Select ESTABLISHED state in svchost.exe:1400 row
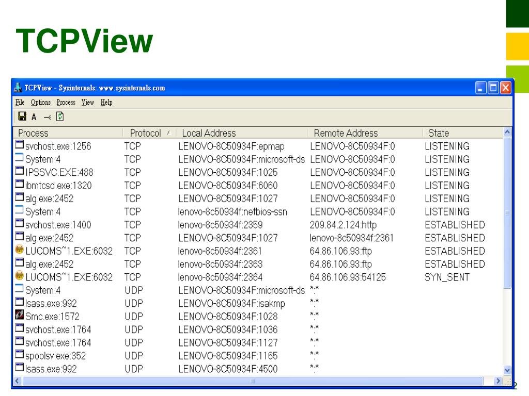This screenshot has height=396, width=529. (x=455, y=225)
